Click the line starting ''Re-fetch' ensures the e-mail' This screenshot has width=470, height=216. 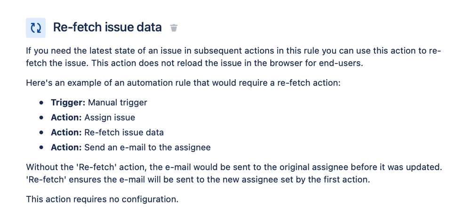[x=198, y=180]
